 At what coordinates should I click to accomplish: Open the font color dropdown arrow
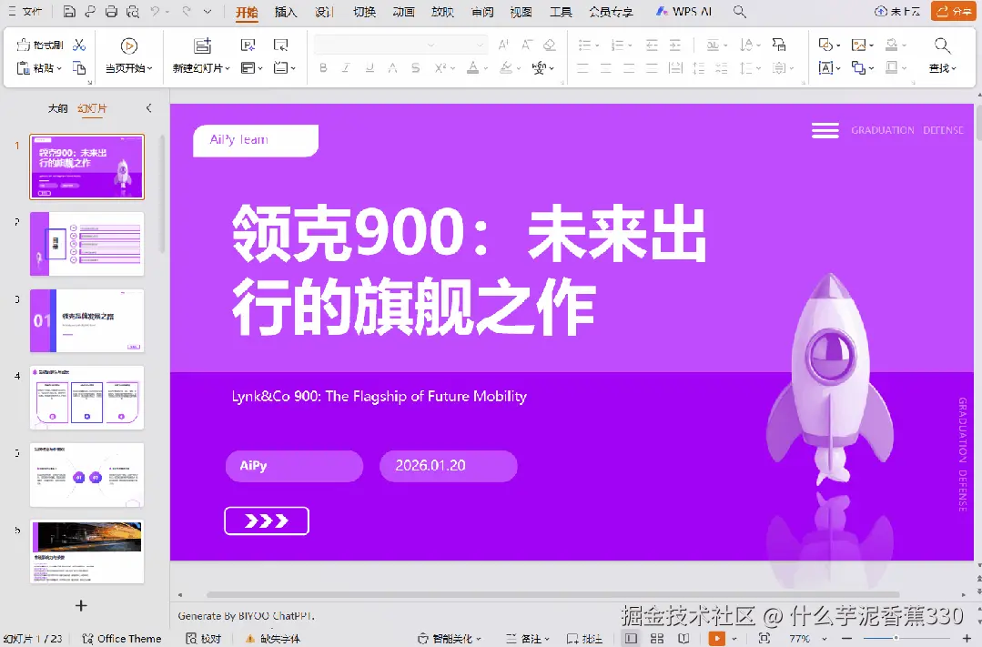(485, 68)
